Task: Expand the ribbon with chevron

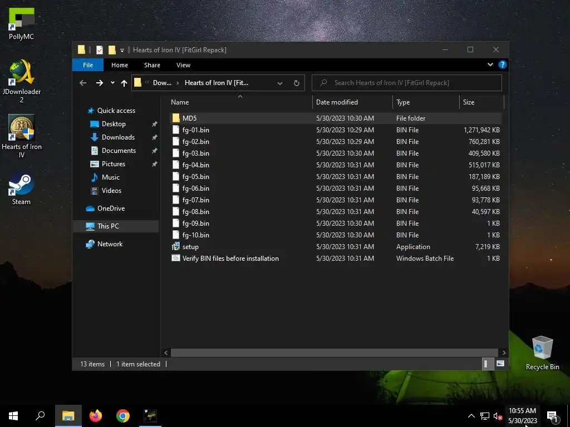Action: [490, 64]
